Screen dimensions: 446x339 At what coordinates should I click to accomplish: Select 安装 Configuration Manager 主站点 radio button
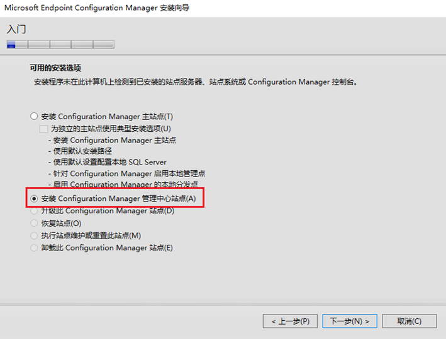click(x=34, y=116)
